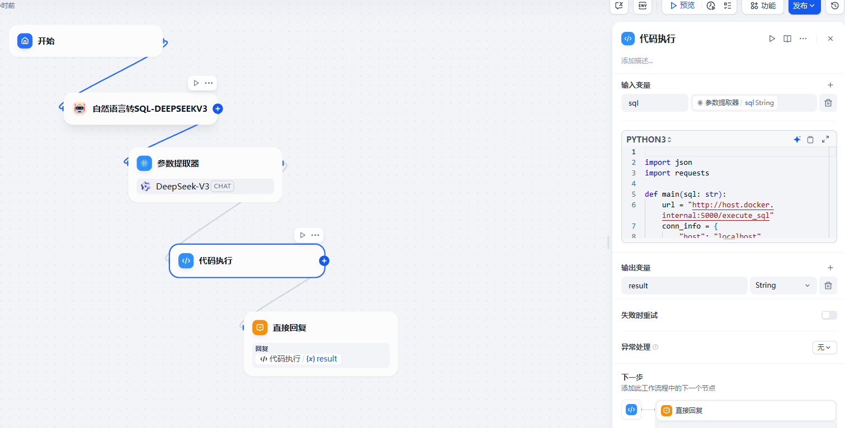Screen dimensions: 845x428
Task: Click the 预览 preview button
Action: point(681,6)
